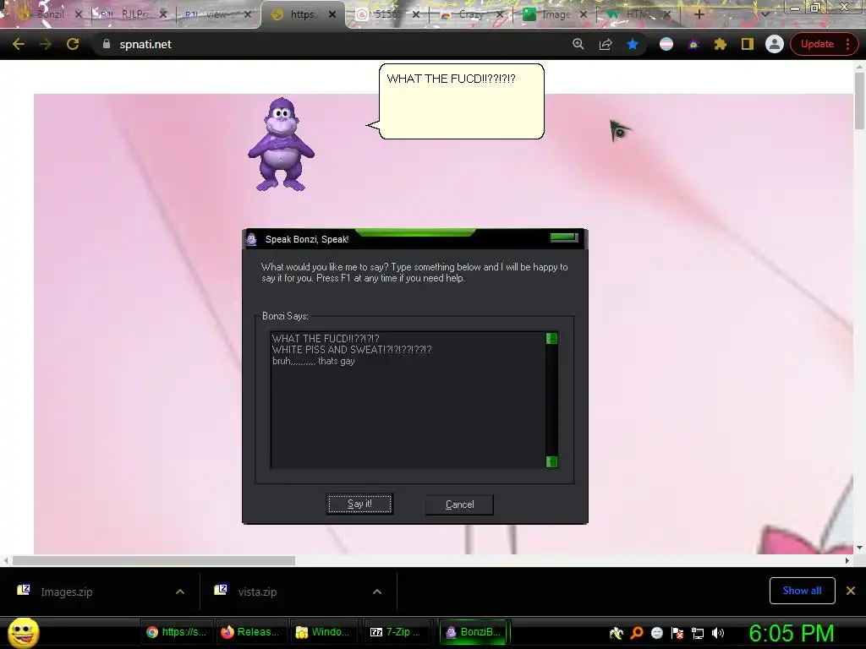
Task: Click the 6:05 PM clock
Action: (x=792, y=633)
